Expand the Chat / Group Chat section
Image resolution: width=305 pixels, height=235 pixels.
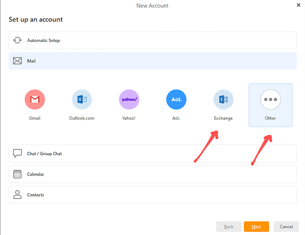pos(152,154)
